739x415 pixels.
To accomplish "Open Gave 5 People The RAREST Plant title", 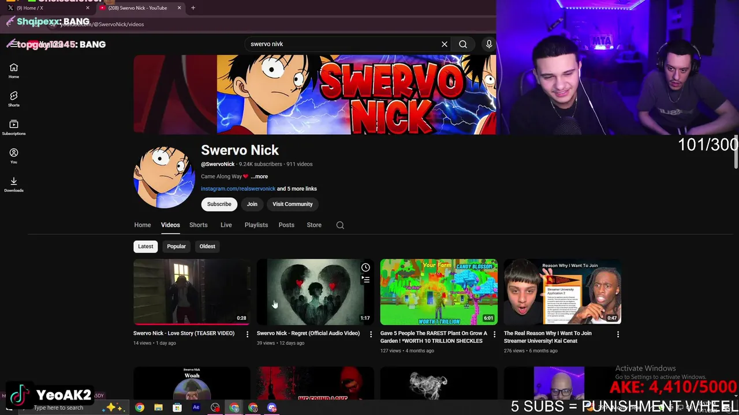I will pos(434,337).
